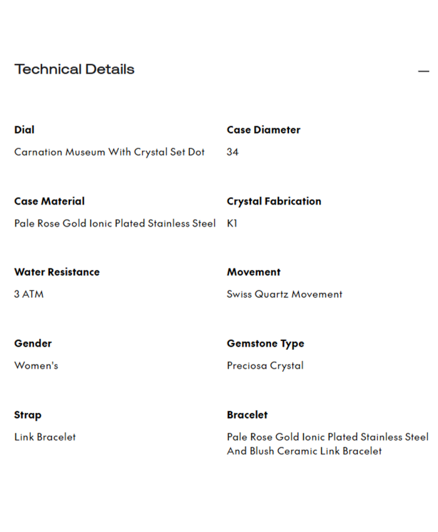Click the Movement label
This screenshot has height=532, width=438.
[x=253, y=272]
